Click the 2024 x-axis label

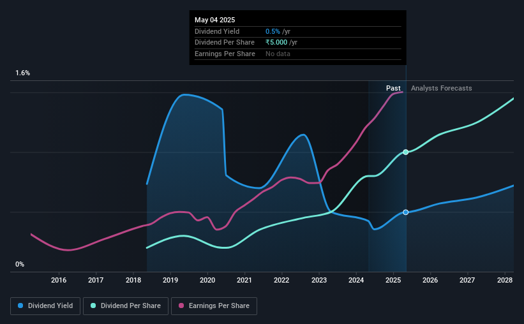356,280
